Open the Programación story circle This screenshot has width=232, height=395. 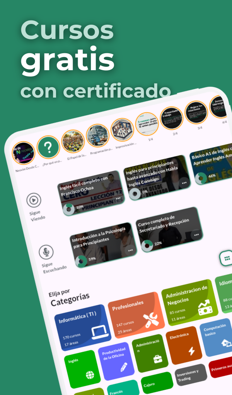coord(98,135)
